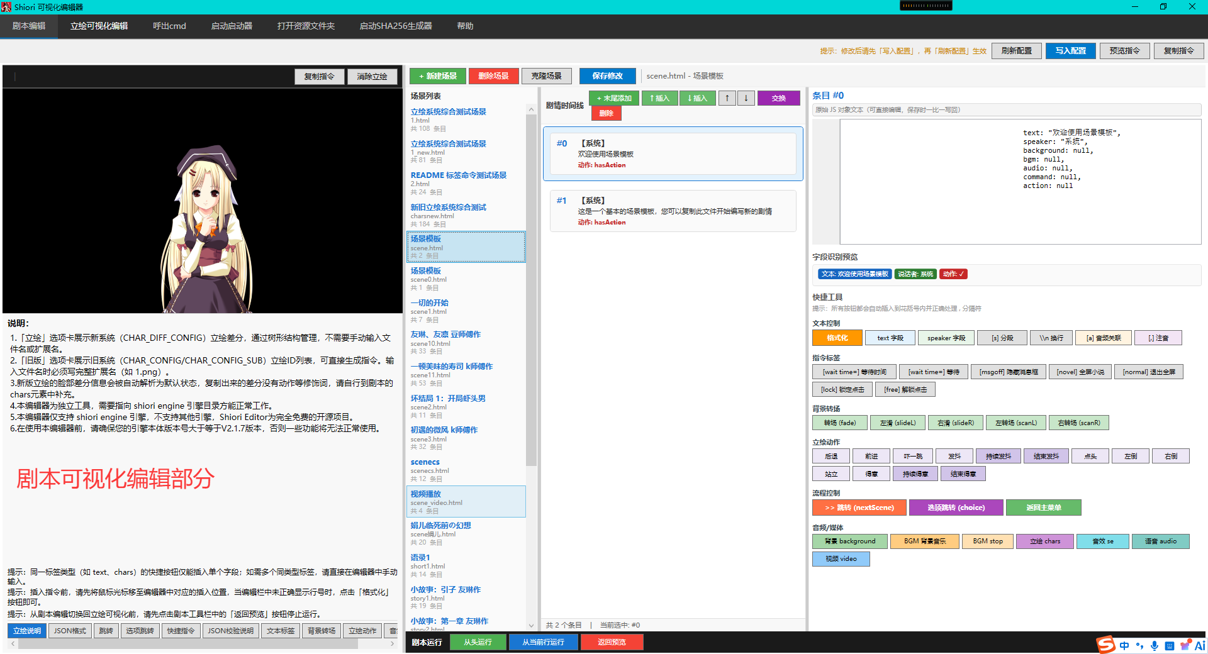The height and width of the screenshot is (654, 1208).
Task: Run script with 从头运行
Action: [x=478, y=642]
